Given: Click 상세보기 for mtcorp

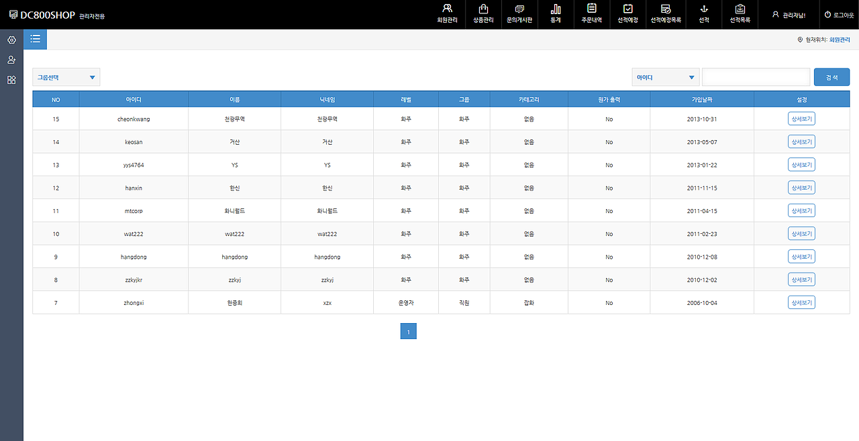Looking at the screenshot, I should coord(801,210).
